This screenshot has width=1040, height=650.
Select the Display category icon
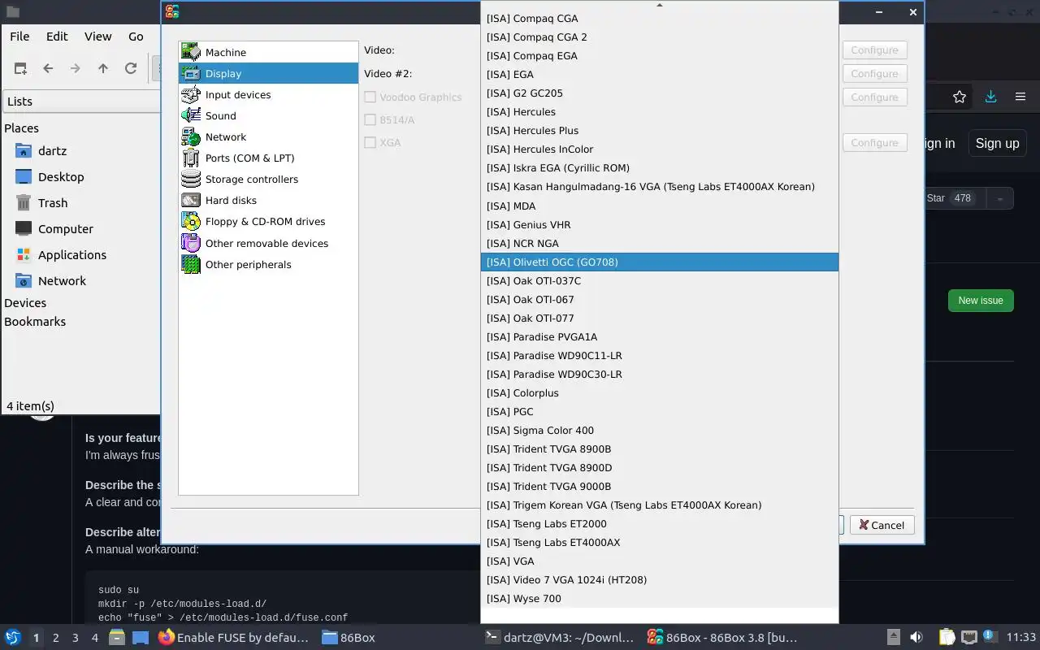[191, 73]
